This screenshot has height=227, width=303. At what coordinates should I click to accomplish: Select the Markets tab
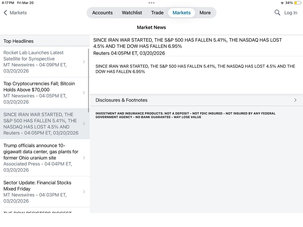coord(182,13)
